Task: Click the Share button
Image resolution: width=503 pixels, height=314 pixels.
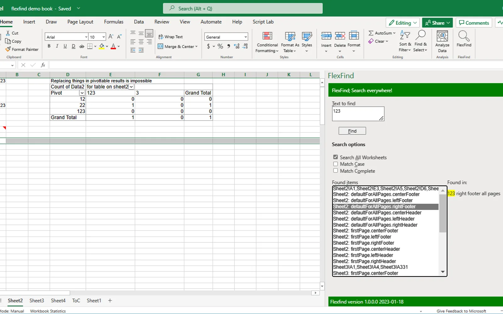Action: point(437,23)
